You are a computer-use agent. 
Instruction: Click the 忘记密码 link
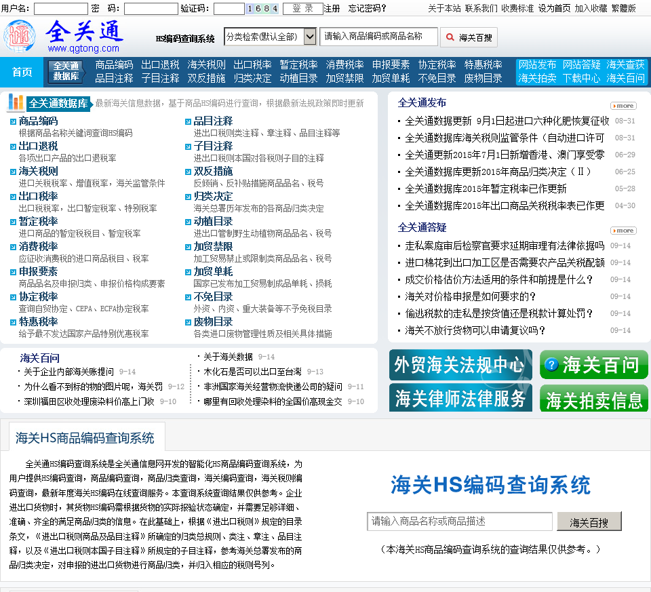[x=367, y=9]
